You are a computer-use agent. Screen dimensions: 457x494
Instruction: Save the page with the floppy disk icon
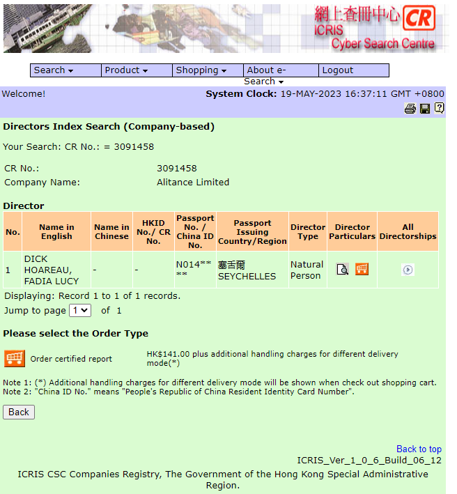425,109
